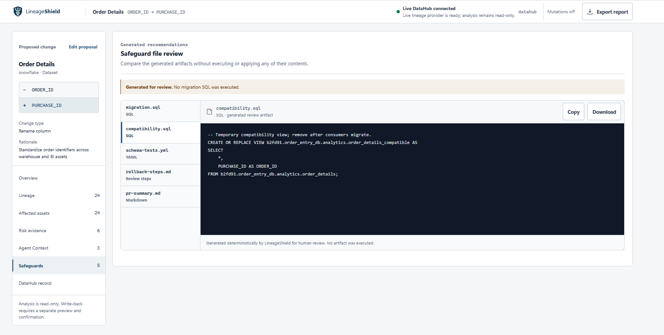Click the datahub provider label
This screenshot has height=335, width=664.
click(x=527, y=12)
